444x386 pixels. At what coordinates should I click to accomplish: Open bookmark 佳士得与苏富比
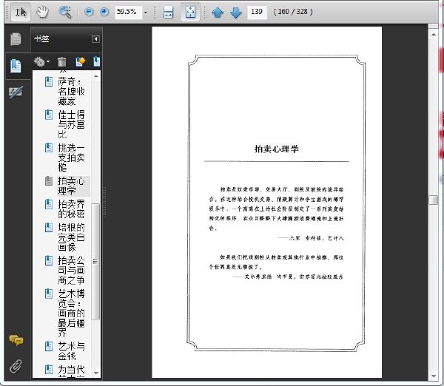tap(71, 124)
